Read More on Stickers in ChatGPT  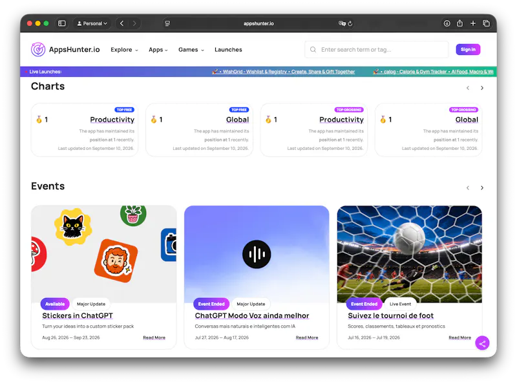pyautogui.click(x=154, y=337)
